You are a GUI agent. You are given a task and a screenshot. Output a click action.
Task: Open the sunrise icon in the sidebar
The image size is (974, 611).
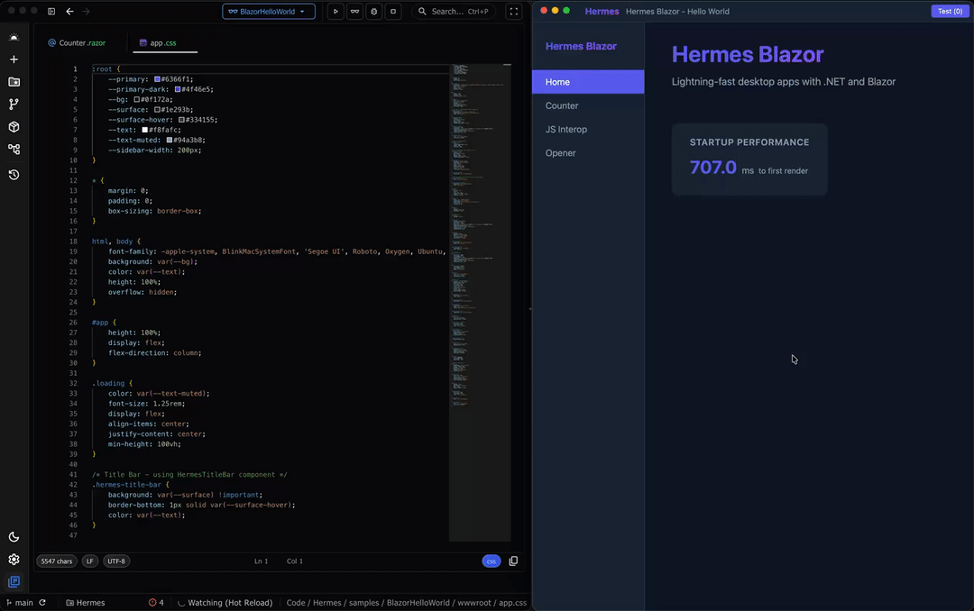pos(14,37)
